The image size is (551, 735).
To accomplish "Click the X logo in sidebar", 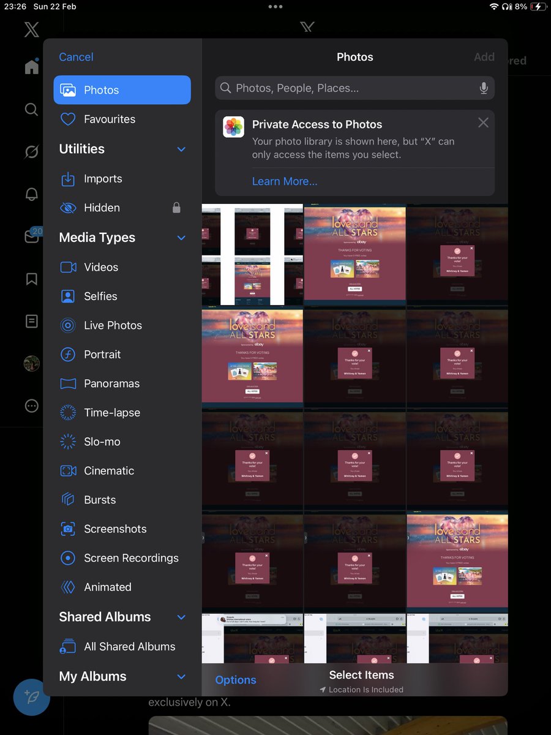I will point(32,29).
